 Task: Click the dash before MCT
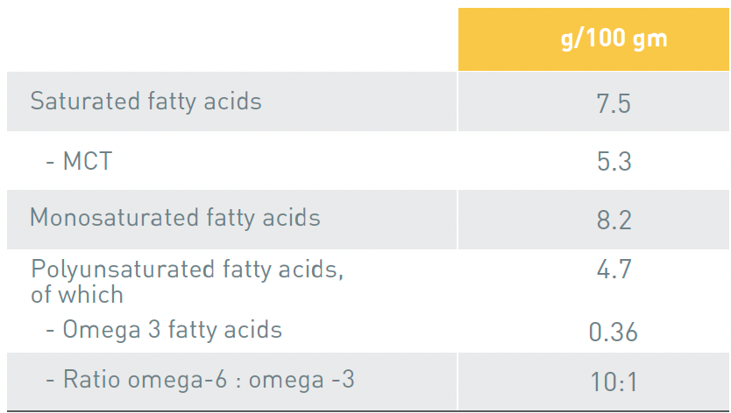[x=50, y=163]
